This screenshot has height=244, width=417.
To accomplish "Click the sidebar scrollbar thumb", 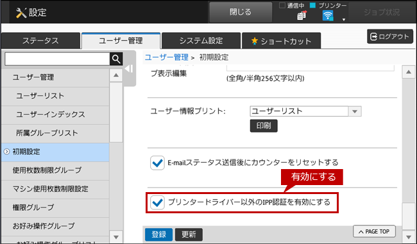I will [x=116, y=112].
